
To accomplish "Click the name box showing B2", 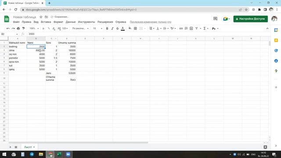I will pyautogui.click(x=9, y=34).
